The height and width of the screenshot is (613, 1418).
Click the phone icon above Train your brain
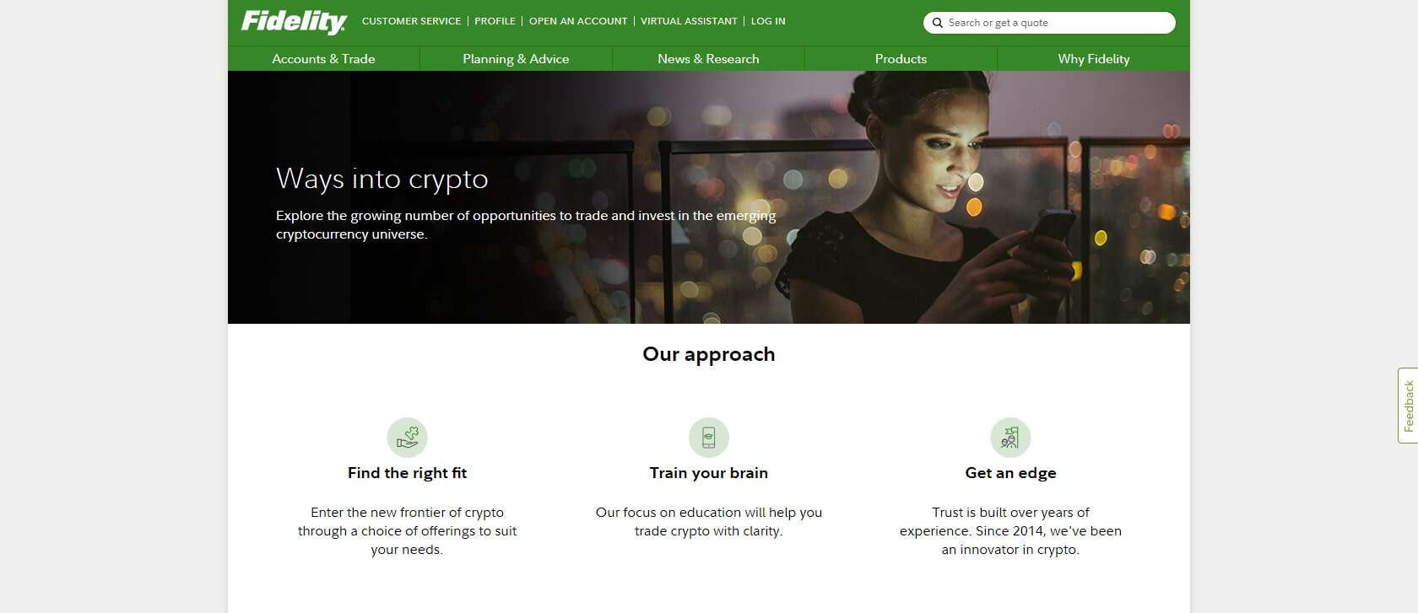[x=709, y=438]
